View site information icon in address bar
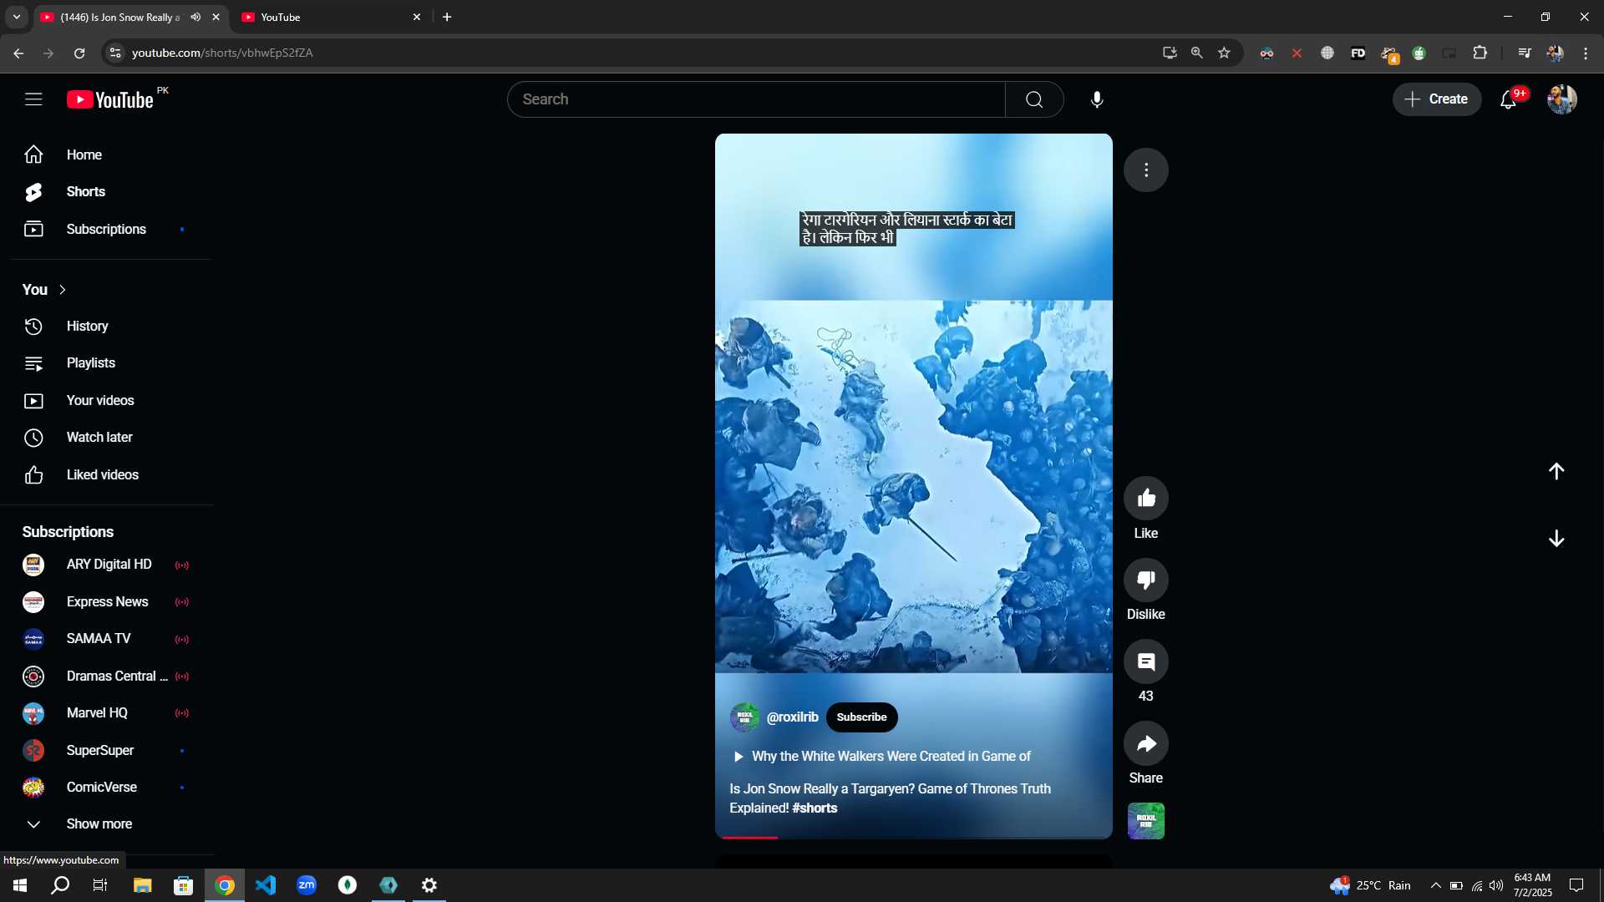The image size is (1604, 902). [115, 53]
